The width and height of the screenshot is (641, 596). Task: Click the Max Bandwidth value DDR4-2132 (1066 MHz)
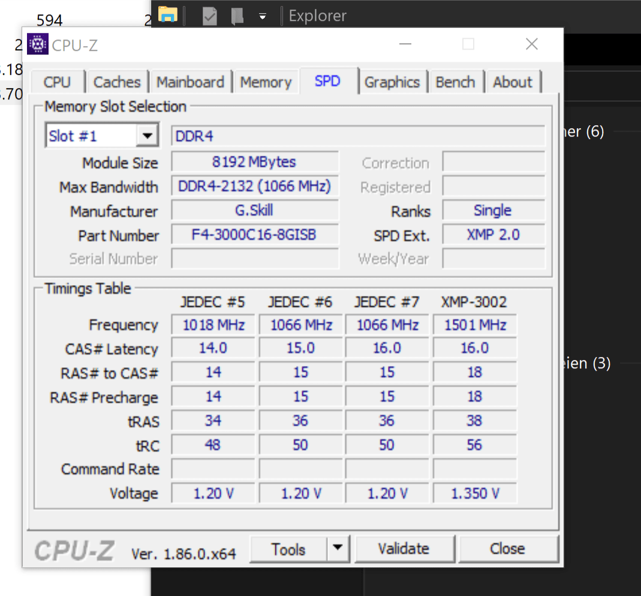click(x=255, y=186)
